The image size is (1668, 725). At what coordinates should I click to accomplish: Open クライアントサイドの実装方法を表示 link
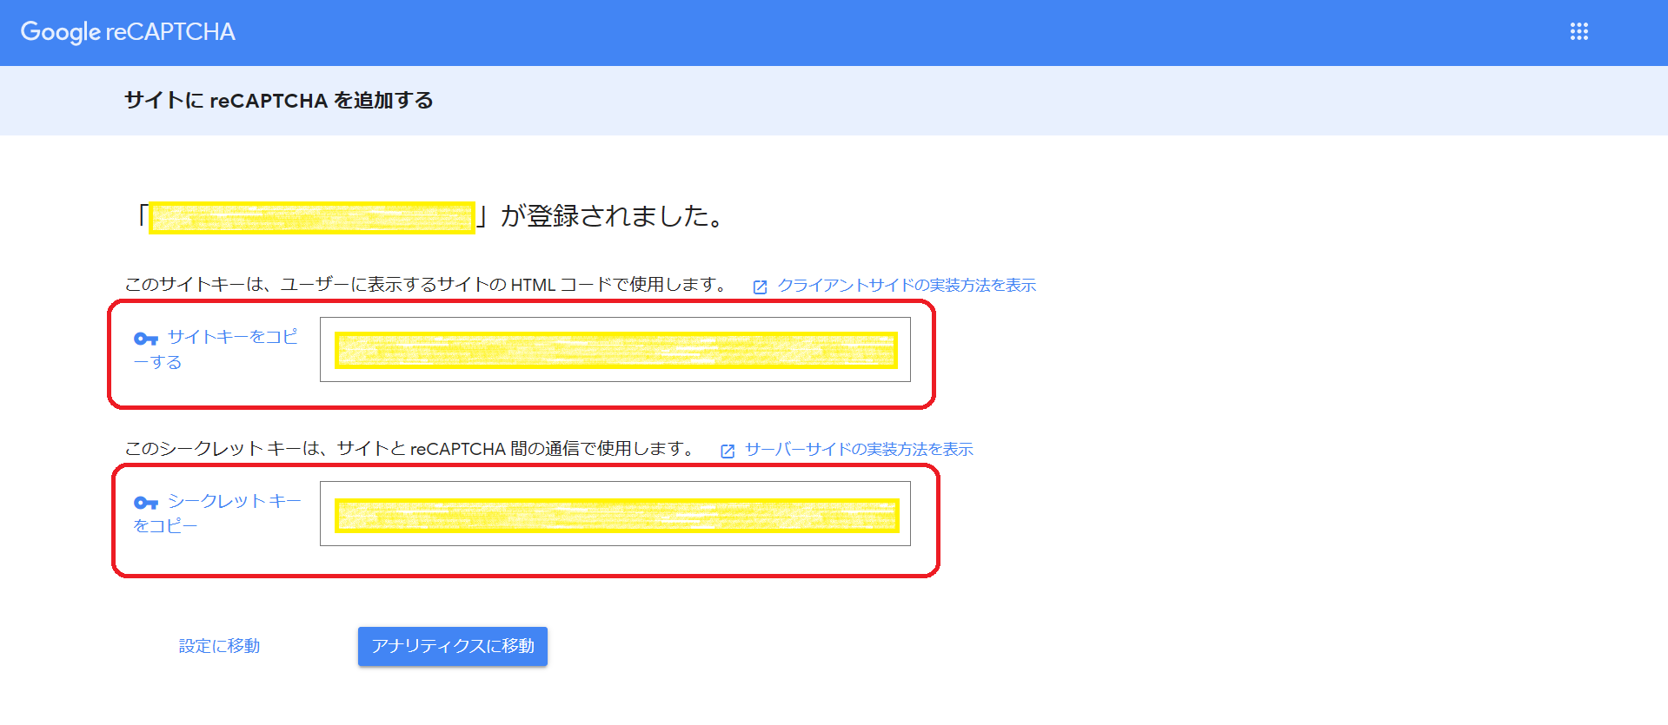(x=906, y=285)
